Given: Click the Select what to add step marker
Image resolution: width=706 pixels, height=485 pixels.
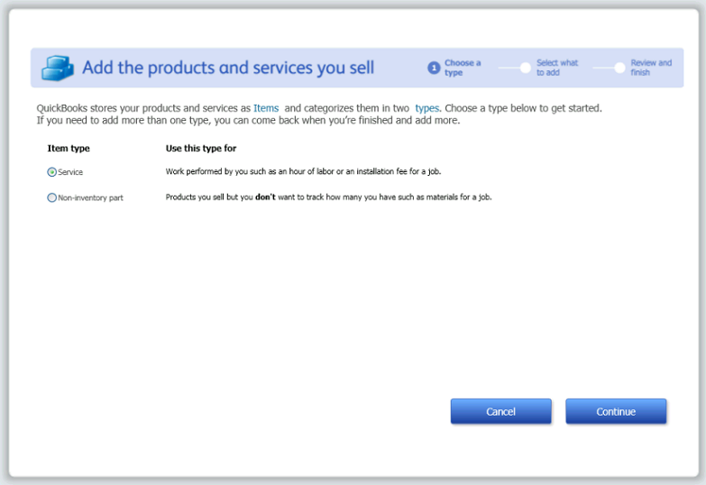Looking at the screenshot, I should pyautogui.click(x=525, y=68).
